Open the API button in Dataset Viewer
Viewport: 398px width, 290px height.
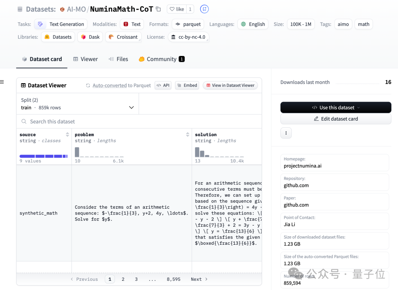(x=163, y=85)
